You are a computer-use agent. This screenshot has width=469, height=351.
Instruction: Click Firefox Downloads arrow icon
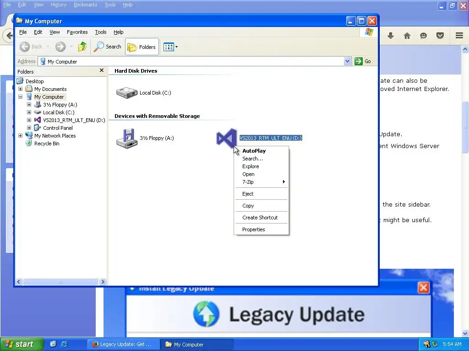(391, 36)
